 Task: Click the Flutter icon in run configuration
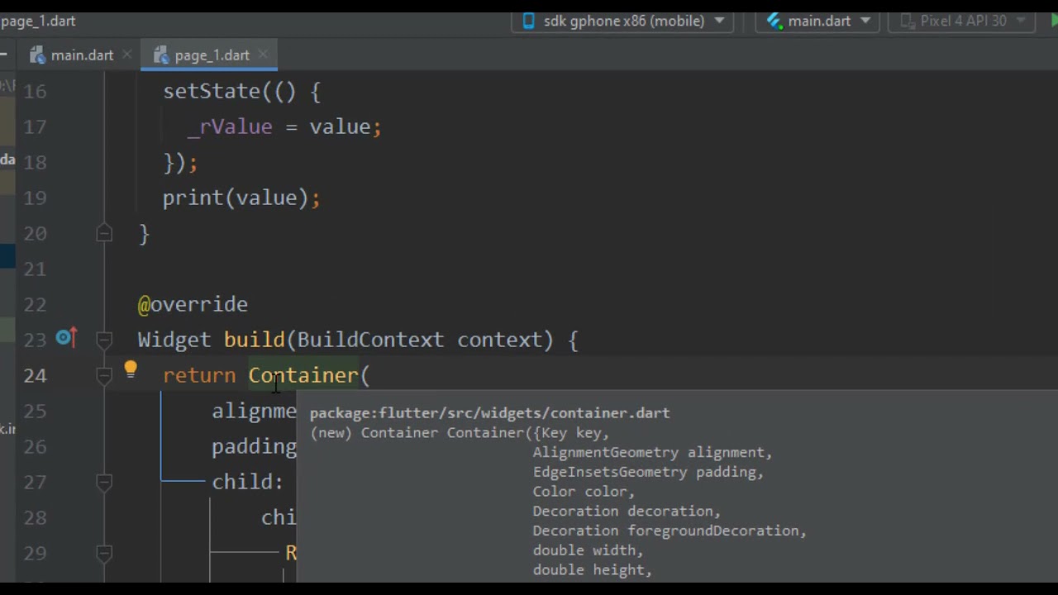[774, 21]
